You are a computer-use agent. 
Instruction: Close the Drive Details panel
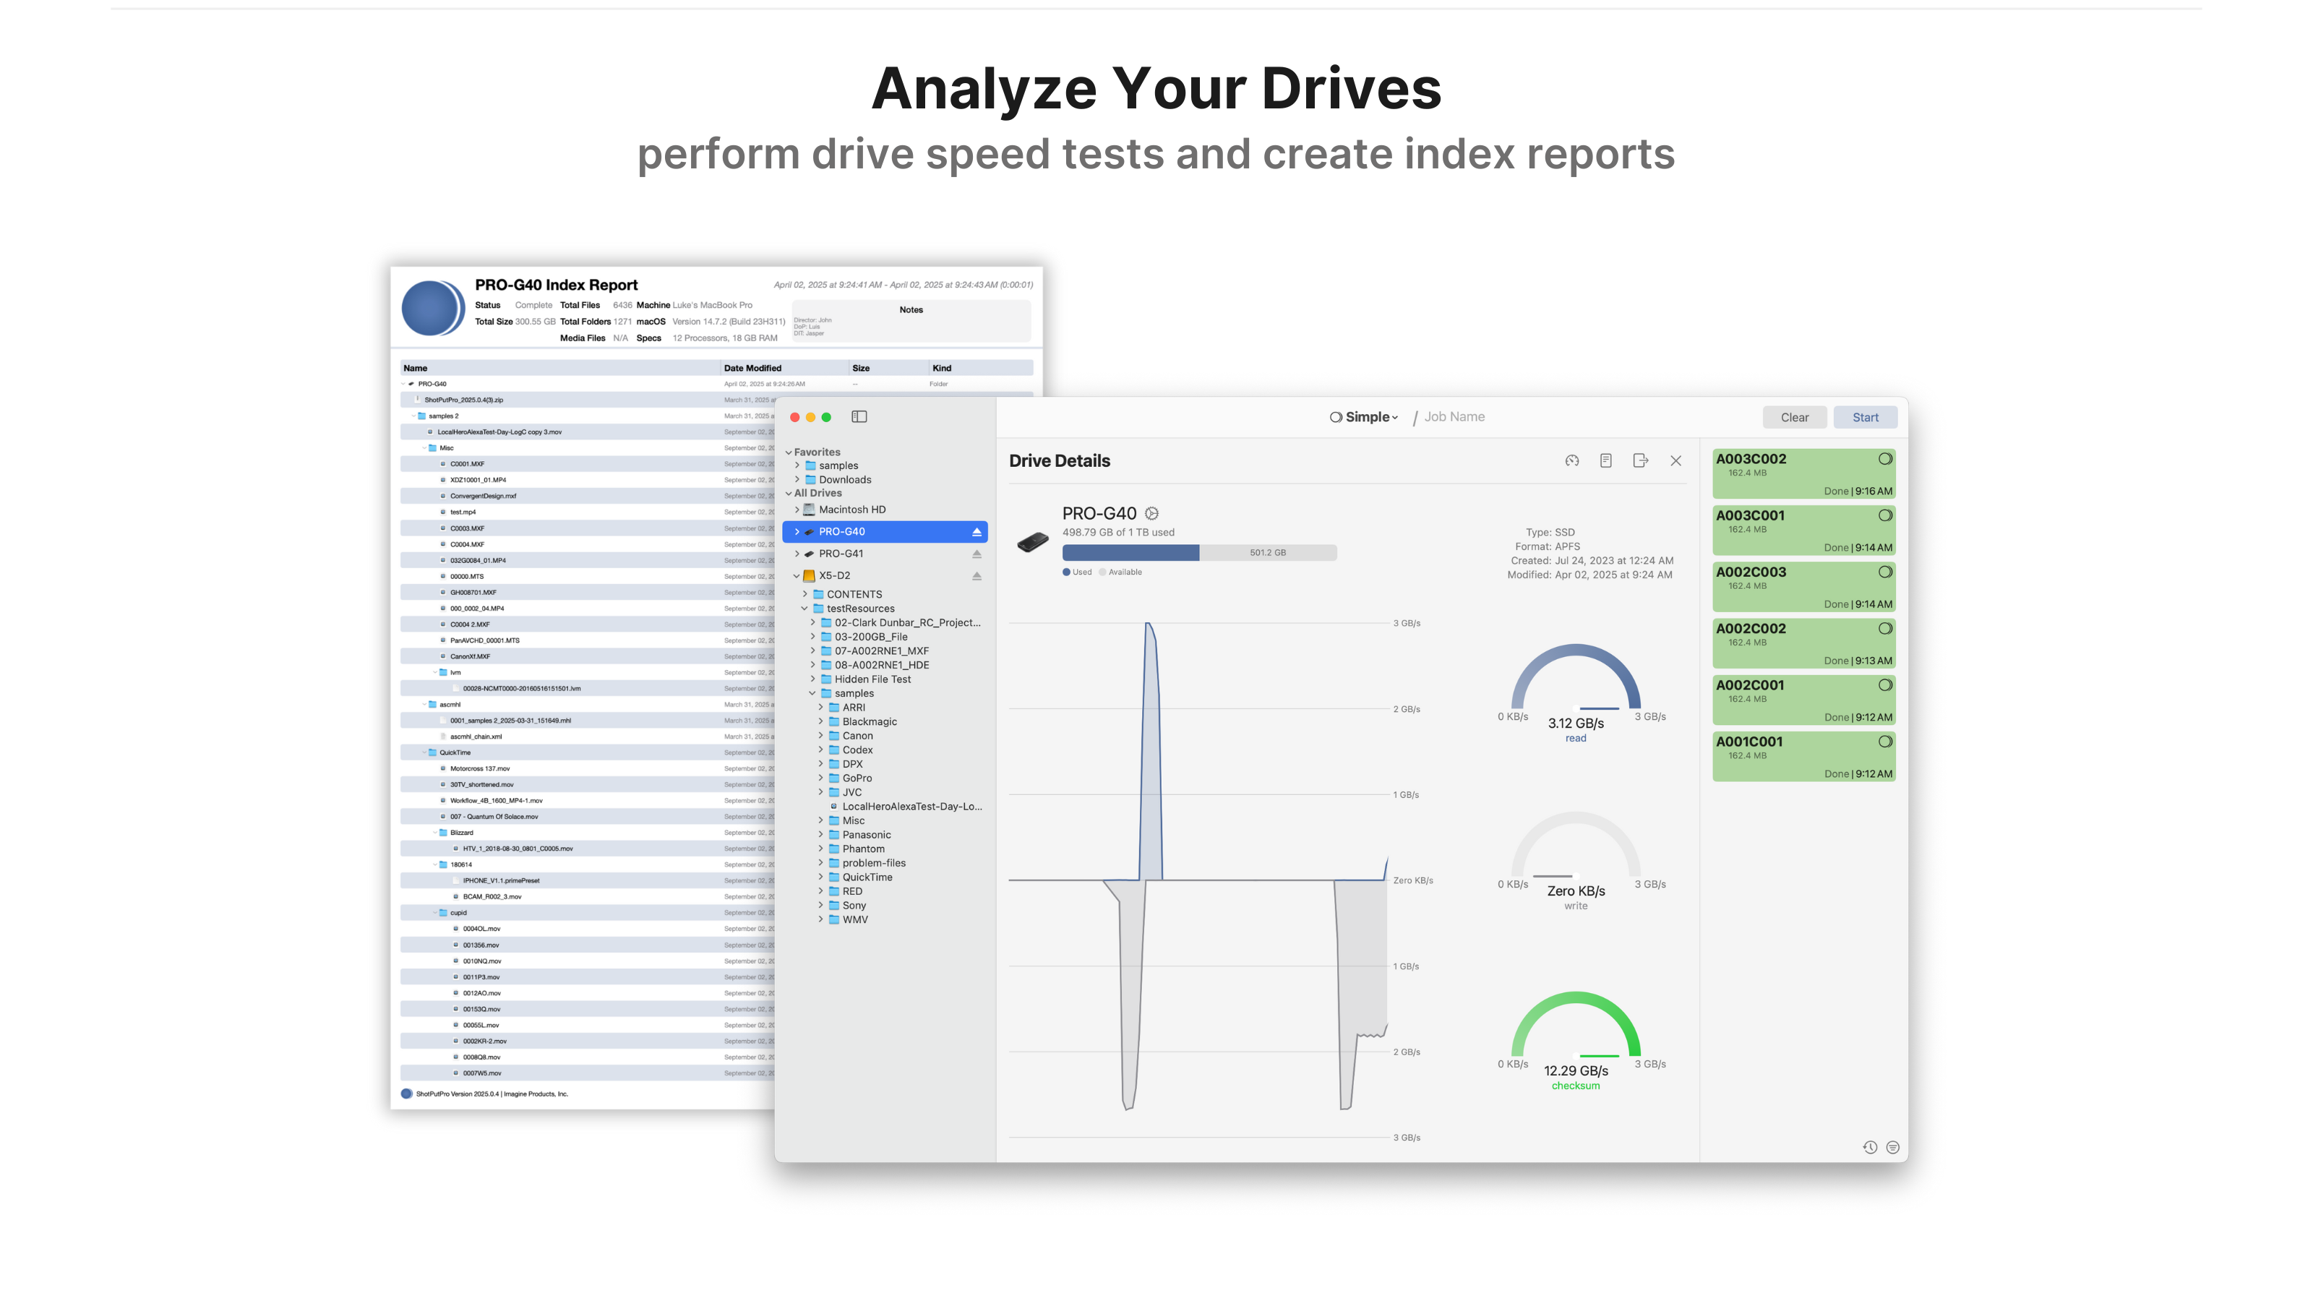tap(1675, 460)
